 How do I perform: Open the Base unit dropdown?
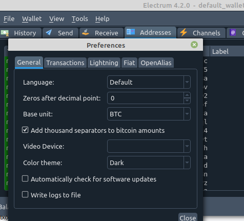point(149,114)
